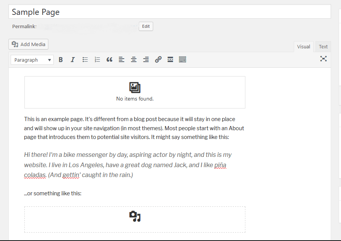This screenshot has width=341, height=241.
Task: Apply blockquote formatting
Action: tap(109, 60)
